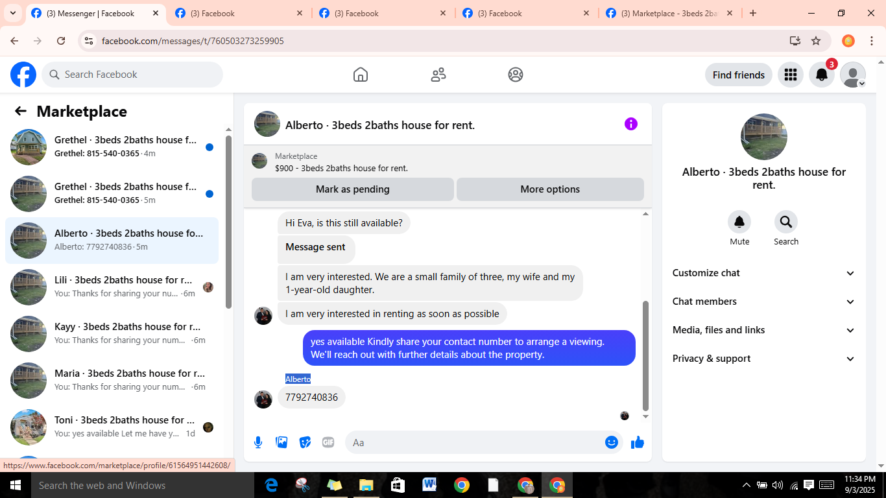Screen dimensions: 886x498
Task: Switch to the Messenger | Facebook tab
Action: point(95,13)
